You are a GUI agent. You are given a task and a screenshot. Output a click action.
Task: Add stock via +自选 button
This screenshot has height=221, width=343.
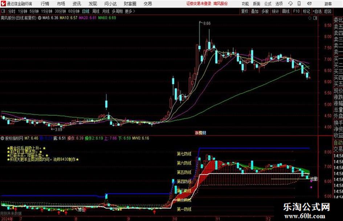coord(317,11)
